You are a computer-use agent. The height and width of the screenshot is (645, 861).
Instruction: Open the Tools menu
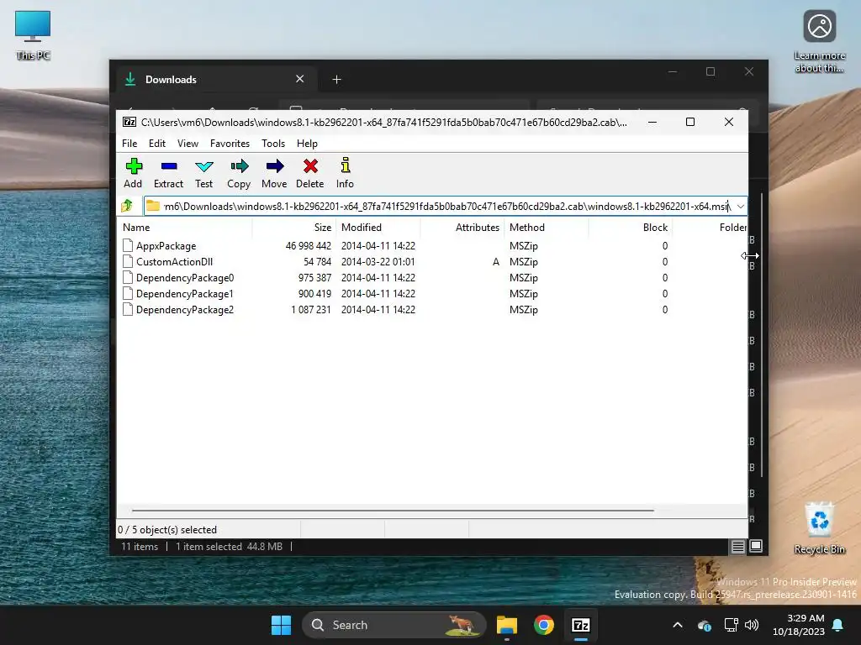click(273, 143)
